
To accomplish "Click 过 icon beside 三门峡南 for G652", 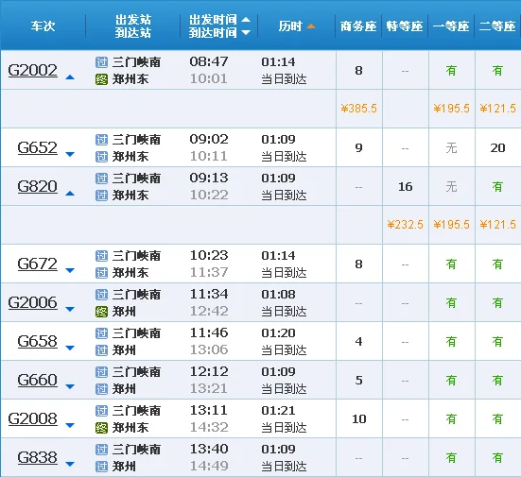I will tap(102, 140).
